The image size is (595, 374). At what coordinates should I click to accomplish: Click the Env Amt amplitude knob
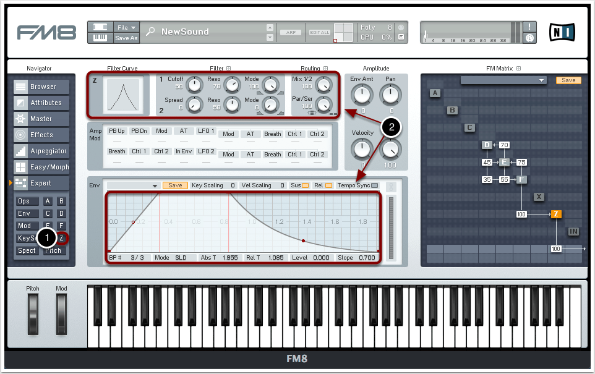point(362,95)
